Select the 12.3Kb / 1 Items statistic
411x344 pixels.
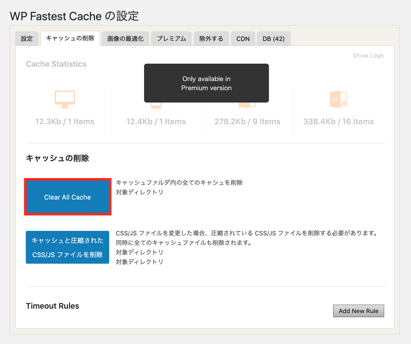click(65, 121)
